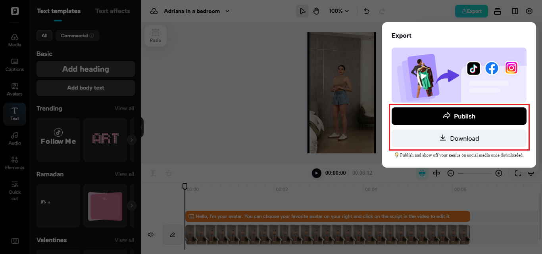Play the video preview
542x254 pixels.
[316, 173]
